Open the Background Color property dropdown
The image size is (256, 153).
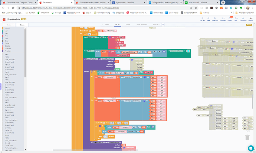click(177, 51)
